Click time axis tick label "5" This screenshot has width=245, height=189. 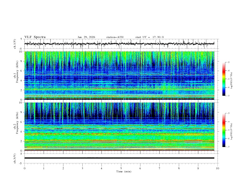tap(121, 168)
